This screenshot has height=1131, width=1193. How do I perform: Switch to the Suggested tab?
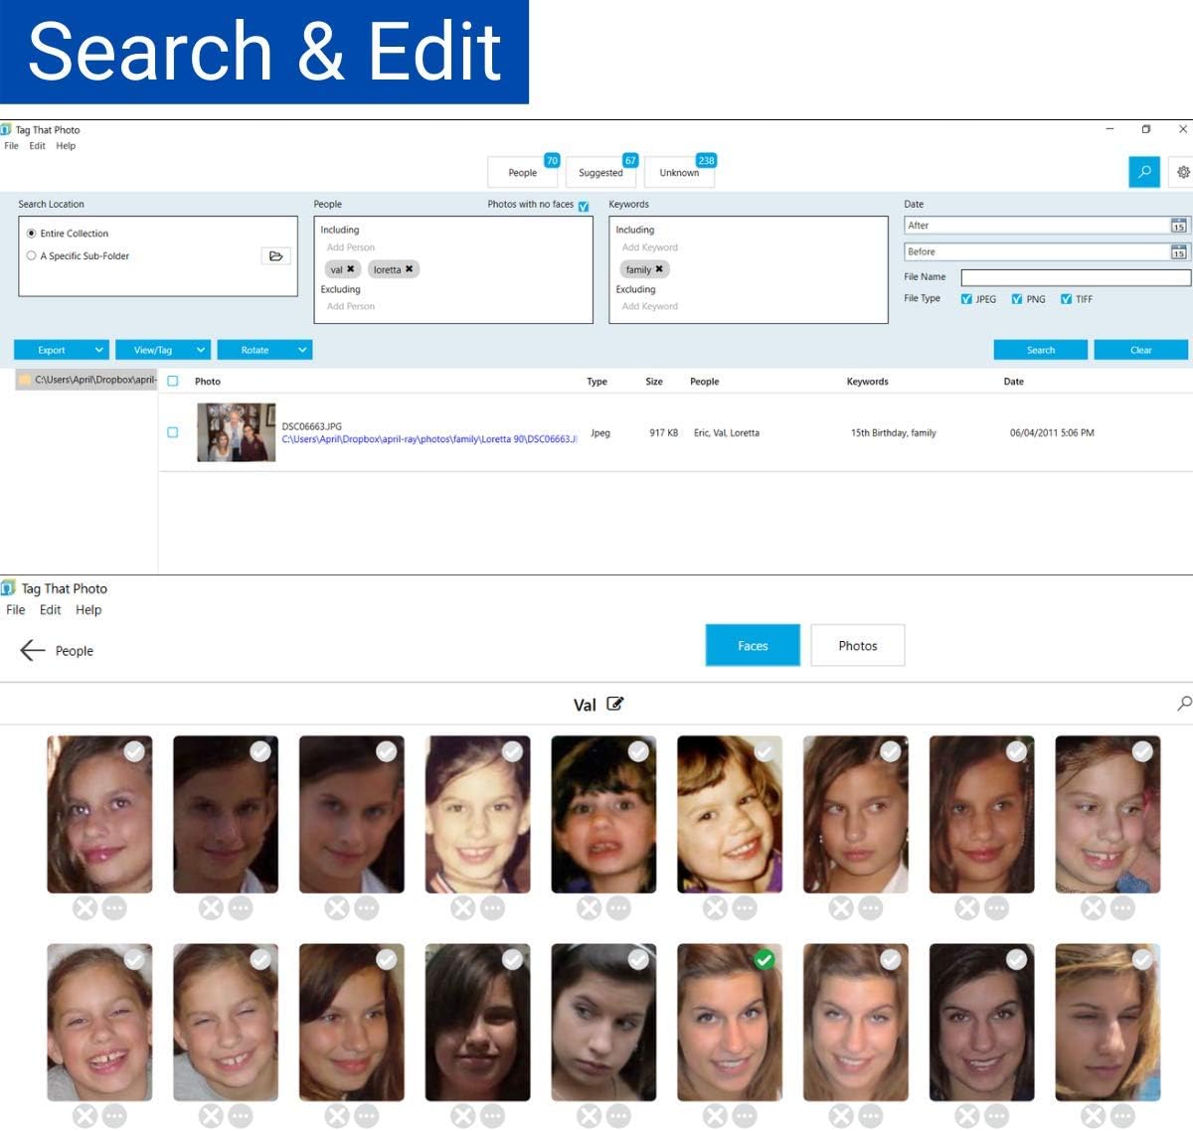pyautogui.click(x=600, y=173)
